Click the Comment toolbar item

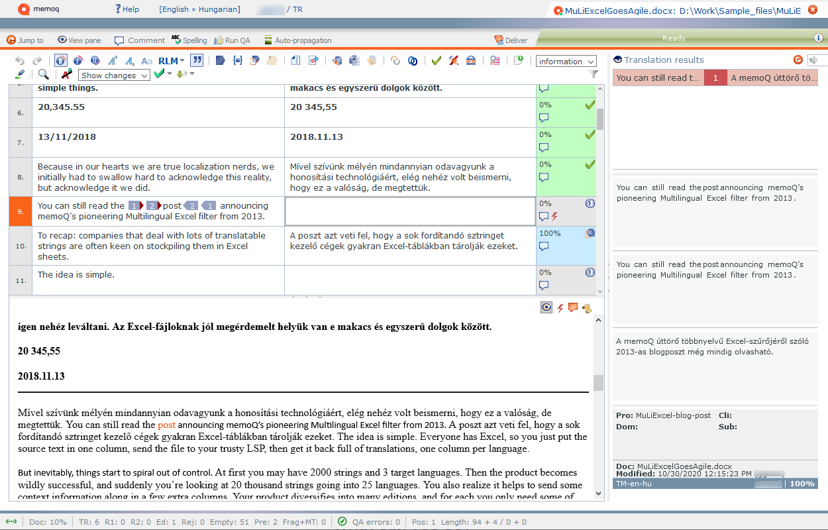(140, 40)
